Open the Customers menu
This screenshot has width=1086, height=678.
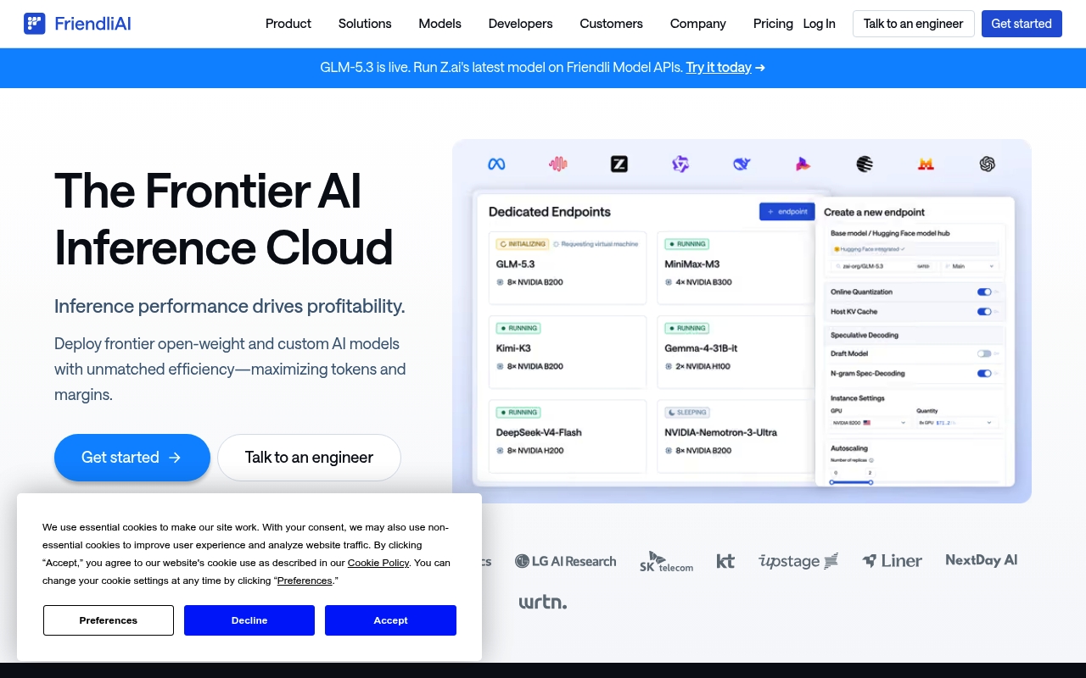(x=612, y=24)
